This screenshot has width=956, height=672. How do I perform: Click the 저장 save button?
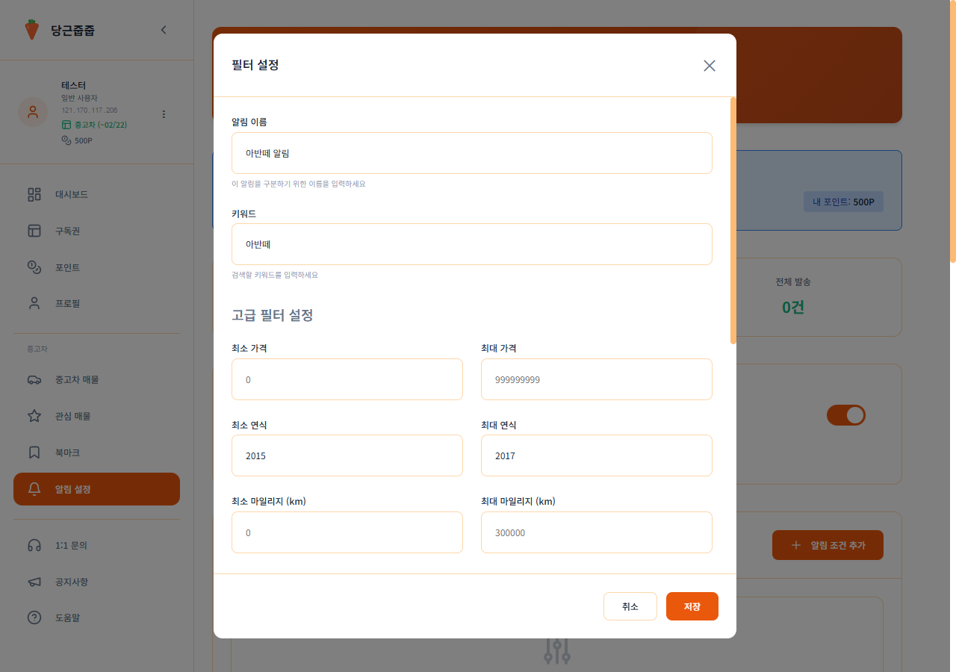tap(692, 606)
